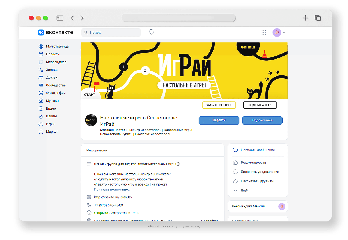This screenshot has width=348, height=240.
Task: Open a new browser tab with plus
Action: (305, 18)
